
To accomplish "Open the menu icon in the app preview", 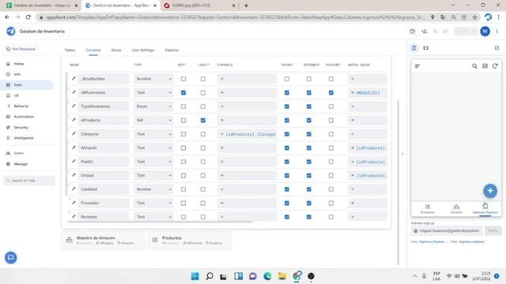I will tap(417, 66).
